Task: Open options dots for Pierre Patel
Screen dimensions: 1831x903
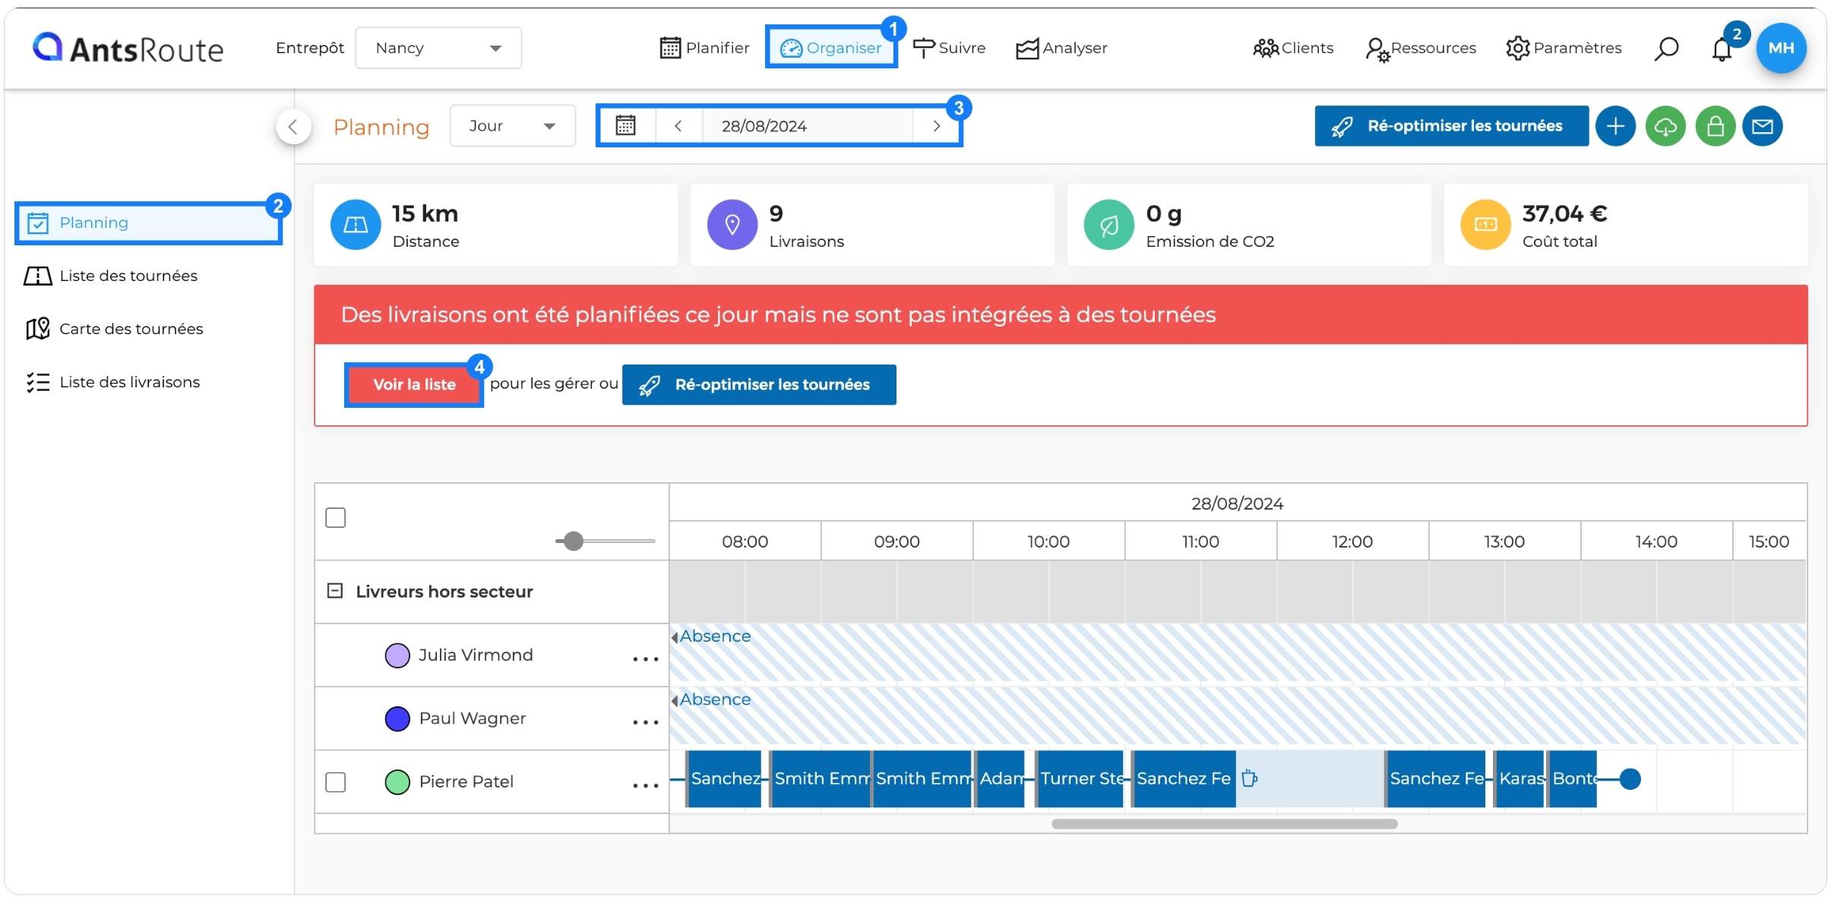Action: point(645,786)
